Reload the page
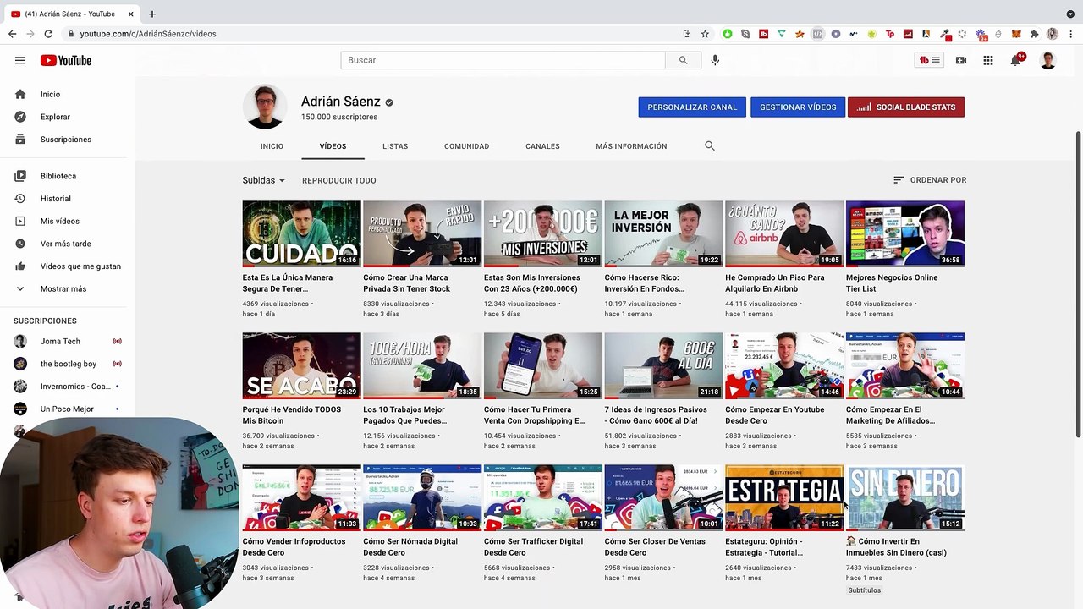 [48, 34]
